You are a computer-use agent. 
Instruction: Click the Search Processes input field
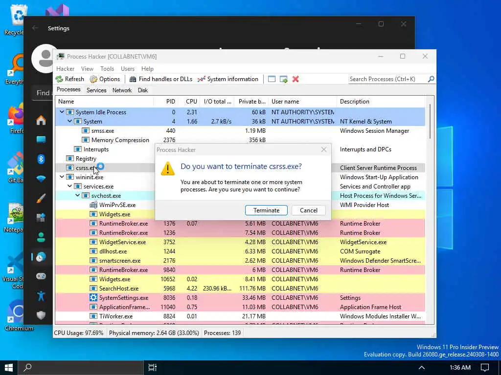click(x=387, y=79)
